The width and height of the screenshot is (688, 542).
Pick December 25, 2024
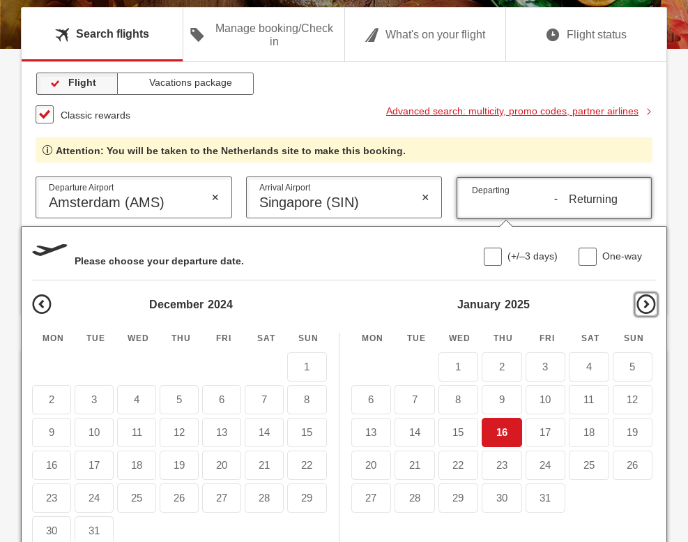(137, 498)
